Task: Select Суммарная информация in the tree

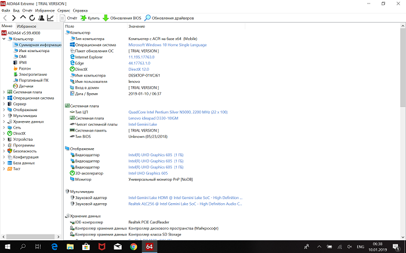Action: [x=38, y=45]
